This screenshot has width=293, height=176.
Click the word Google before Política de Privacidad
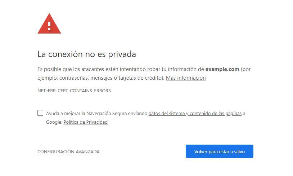(x=54, y=122)
